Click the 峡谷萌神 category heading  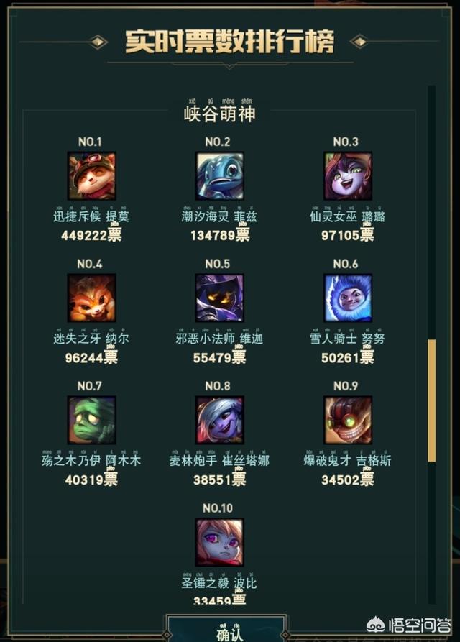220,114
